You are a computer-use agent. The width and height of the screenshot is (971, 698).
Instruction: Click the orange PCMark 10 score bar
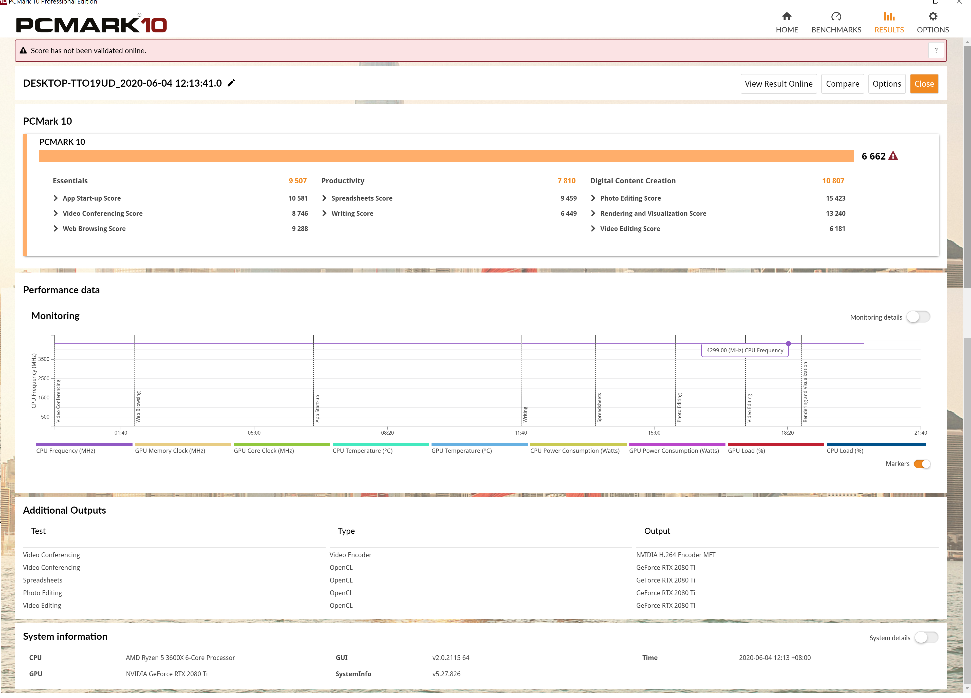tap(446, 156)
